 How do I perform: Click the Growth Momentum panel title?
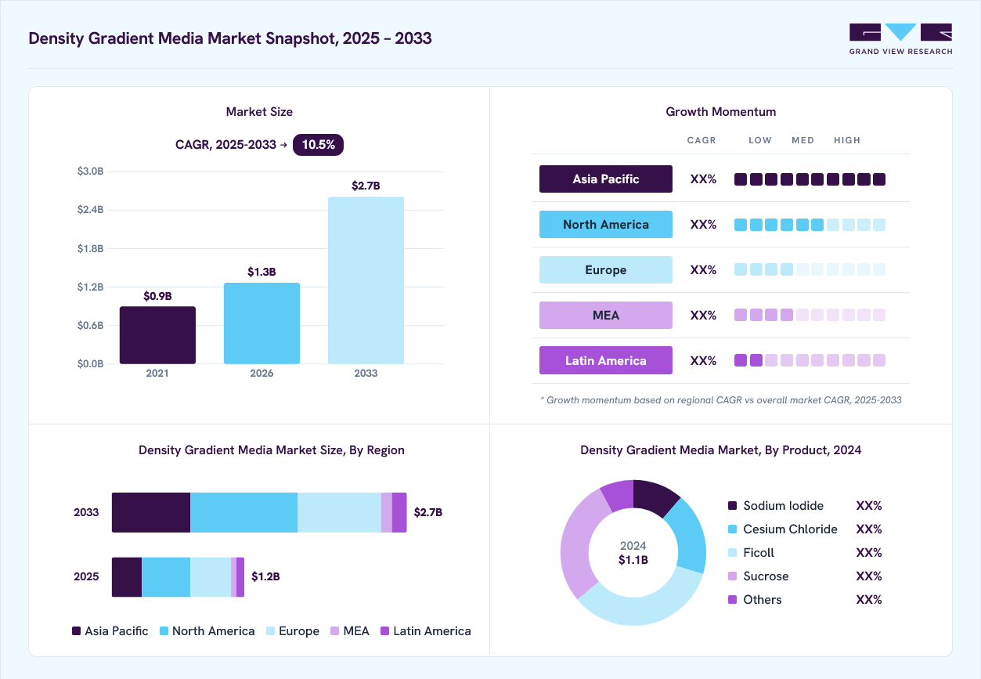point(721,112)
